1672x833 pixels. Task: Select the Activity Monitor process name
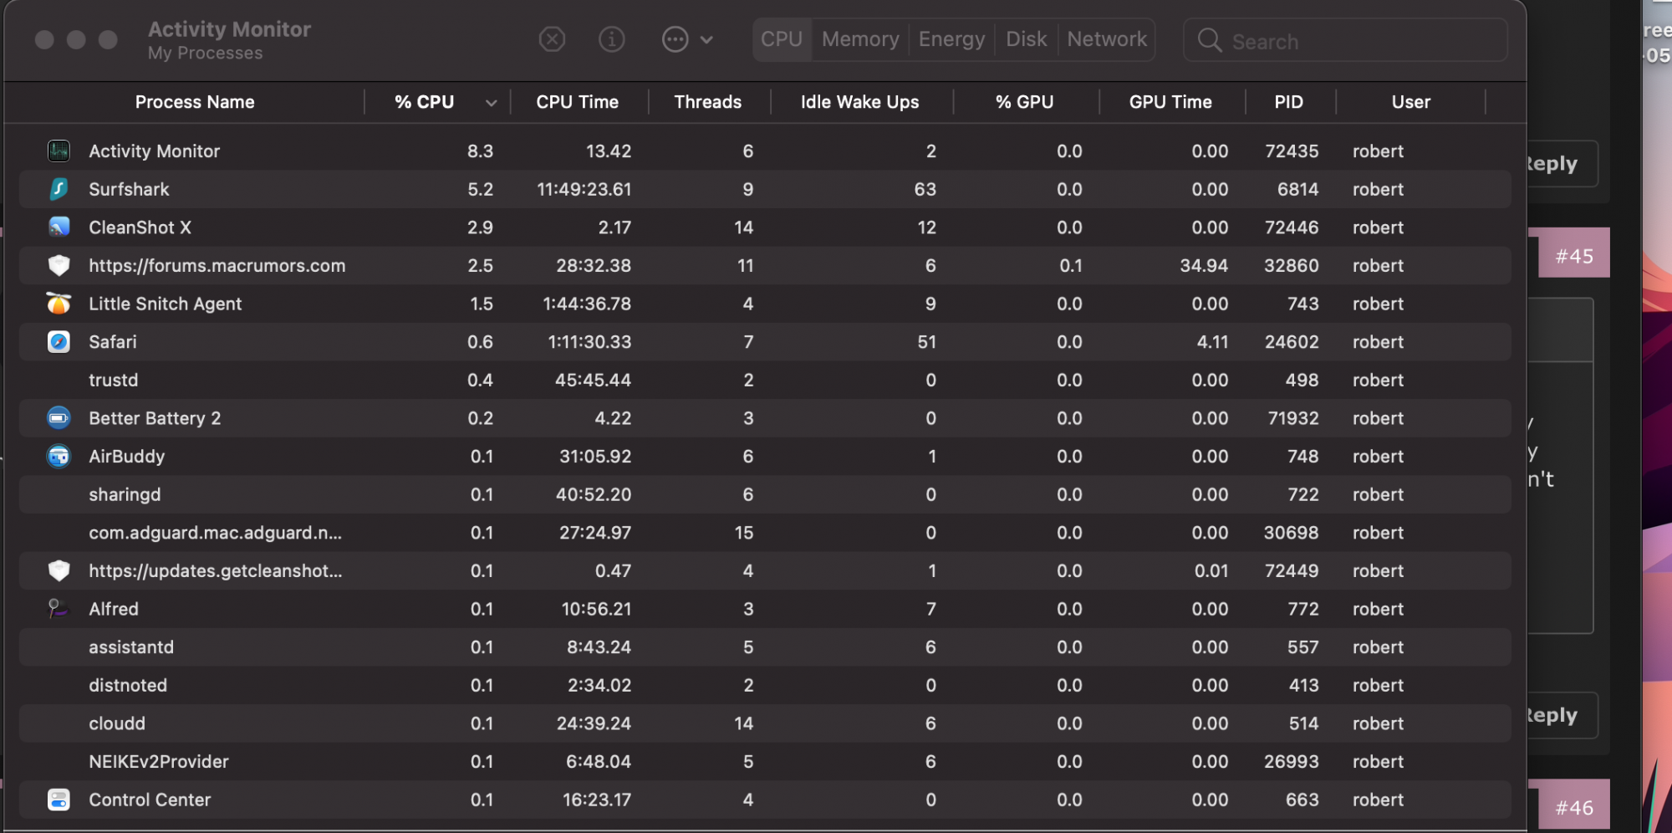click(x=155, y=151)
